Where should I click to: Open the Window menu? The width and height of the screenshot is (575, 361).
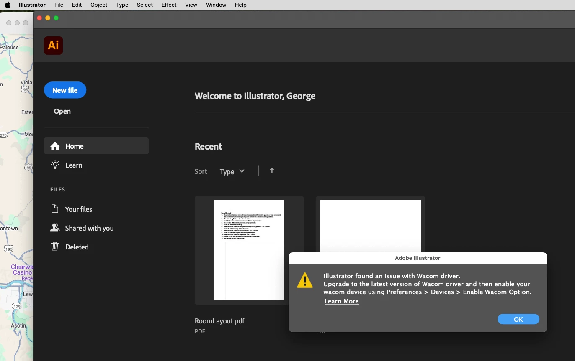click(x=216, y=5)
